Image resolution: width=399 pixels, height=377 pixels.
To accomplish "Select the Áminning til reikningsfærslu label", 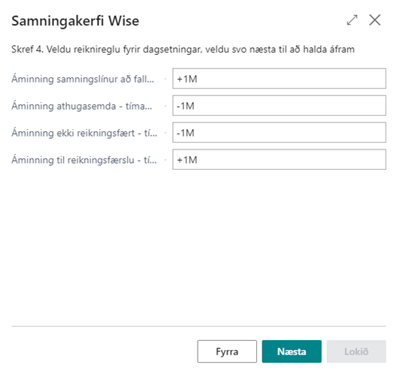I will pyautogui.click(x=84, y=160).
